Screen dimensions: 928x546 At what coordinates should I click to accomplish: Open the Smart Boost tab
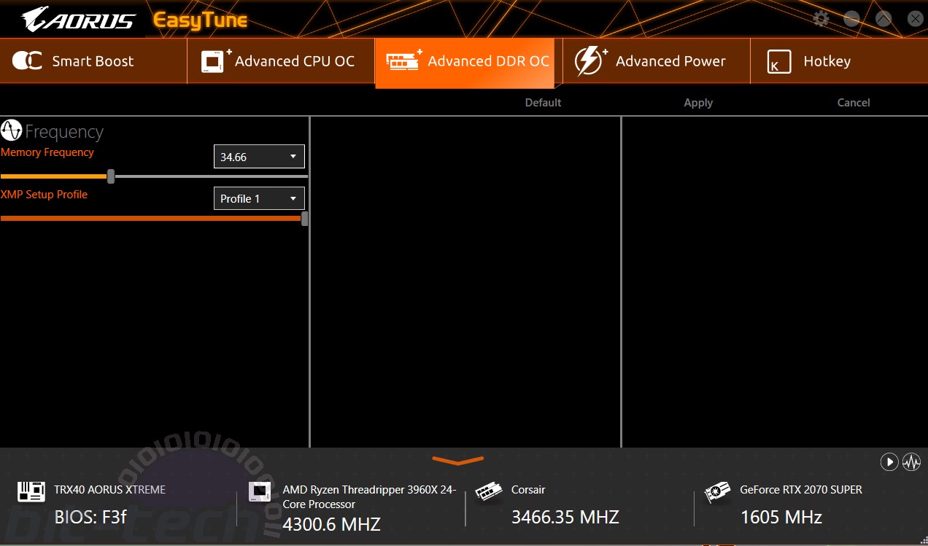click(93, 61)
